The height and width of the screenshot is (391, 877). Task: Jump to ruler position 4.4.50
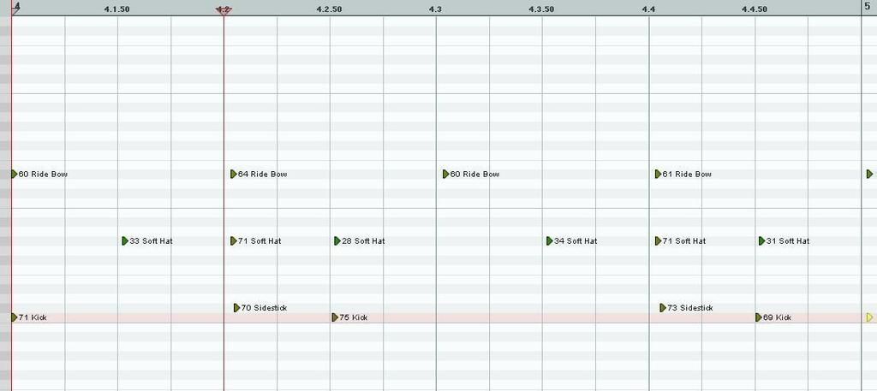(754, 9)
